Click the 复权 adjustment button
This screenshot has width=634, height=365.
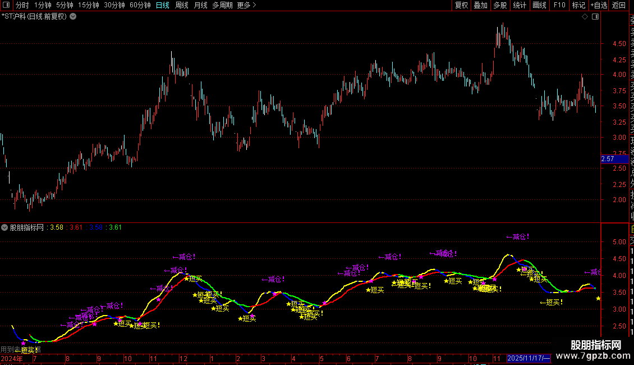(461, 5)
